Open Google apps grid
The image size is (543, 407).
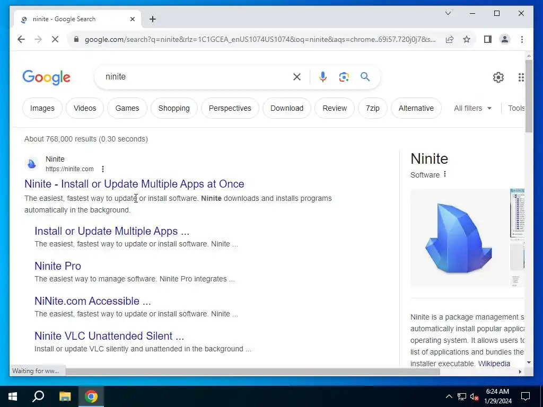[521, 77]
